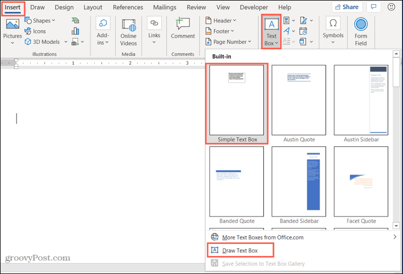The width and height of the screenshot is (403, 274).
Task: Choose Draw Text Box
Action: [240, 250]
